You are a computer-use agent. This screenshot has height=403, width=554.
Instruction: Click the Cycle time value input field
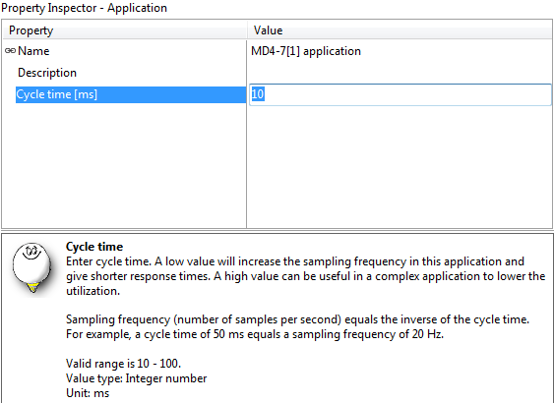point(400,94)
